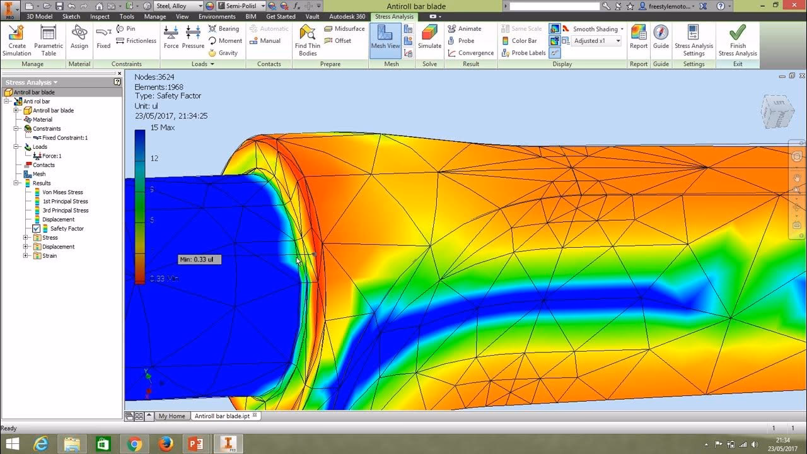Screen dimensions: 807x454
Task: Uncheck the Safety Factor result checkbox
Action: pyautogui.click(x=36, y=228)
